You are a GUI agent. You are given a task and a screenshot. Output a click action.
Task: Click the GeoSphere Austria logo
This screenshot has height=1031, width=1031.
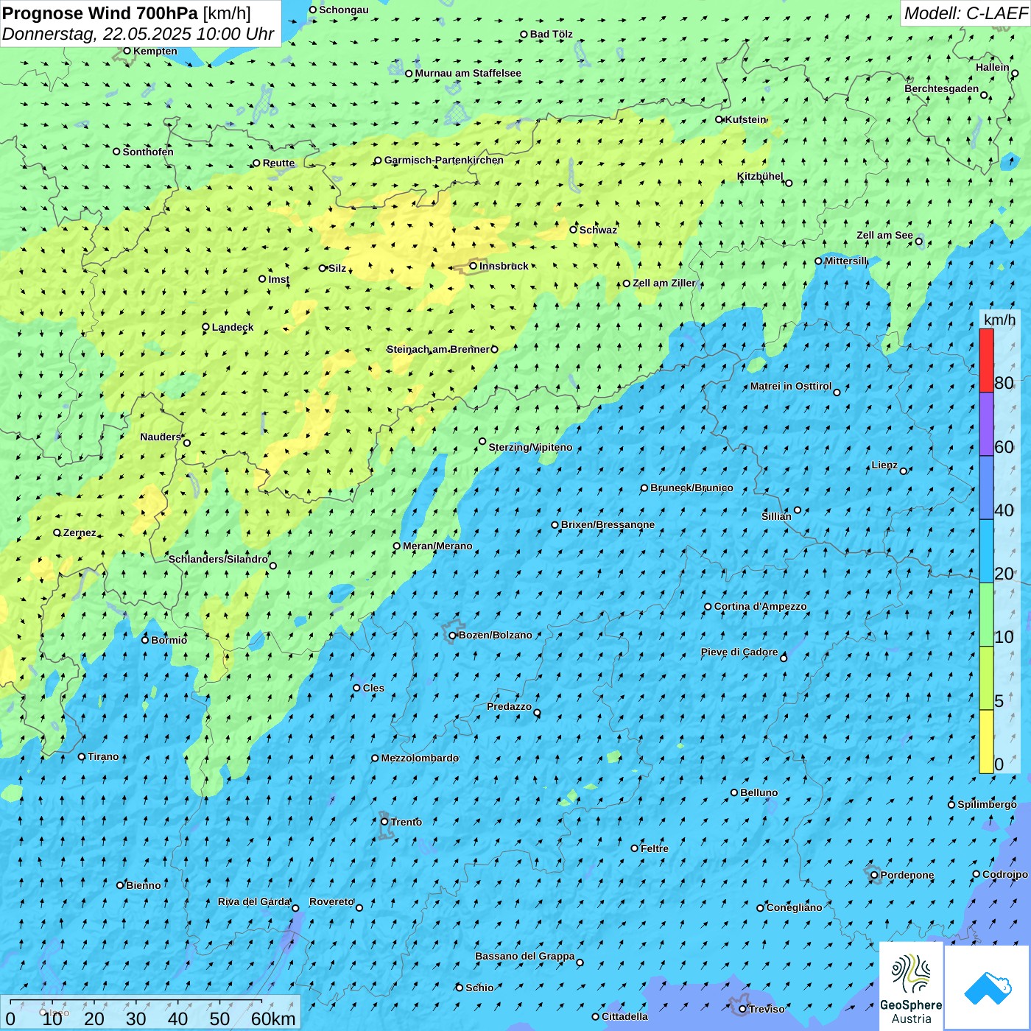click(x=911, y=986)
